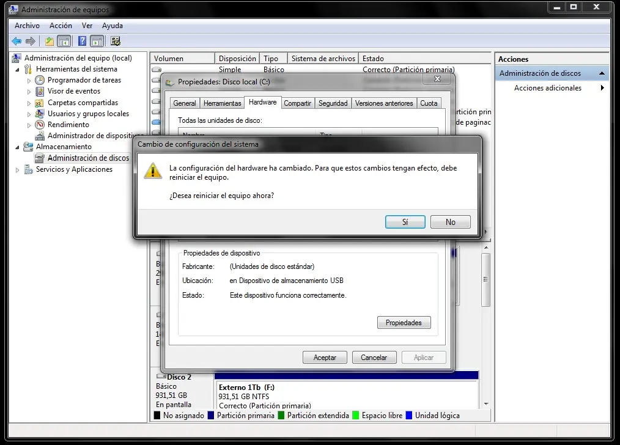Open Help with the question mark toolbar icon
Viewport: 620px width, 445px height.
tap(82, 41)
